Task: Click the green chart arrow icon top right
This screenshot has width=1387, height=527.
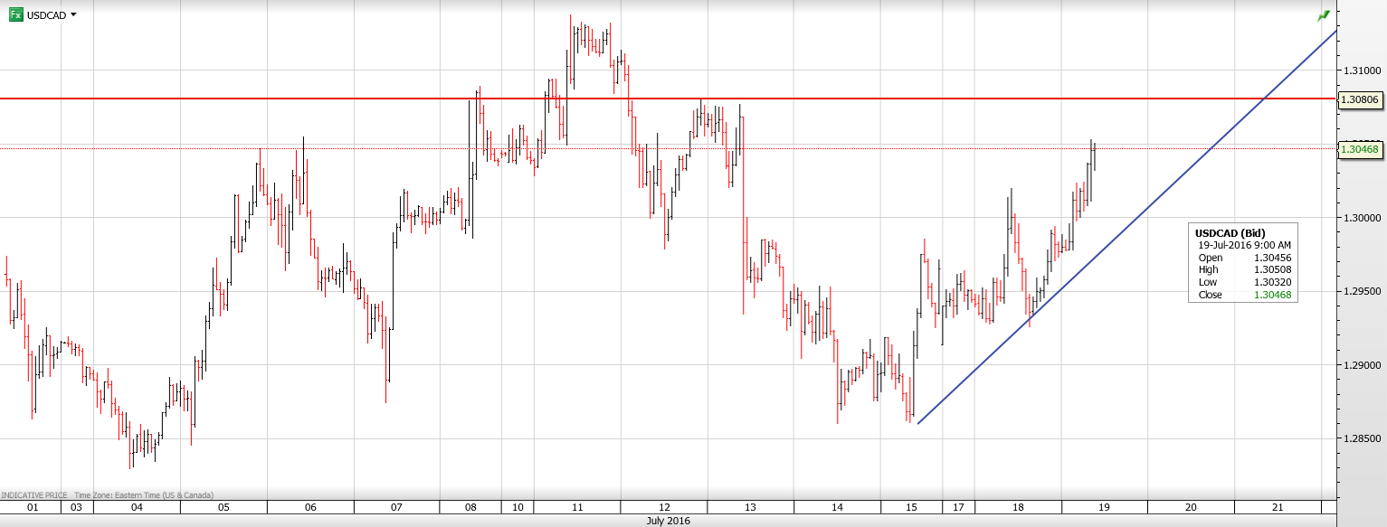Action: point(1324,15)
